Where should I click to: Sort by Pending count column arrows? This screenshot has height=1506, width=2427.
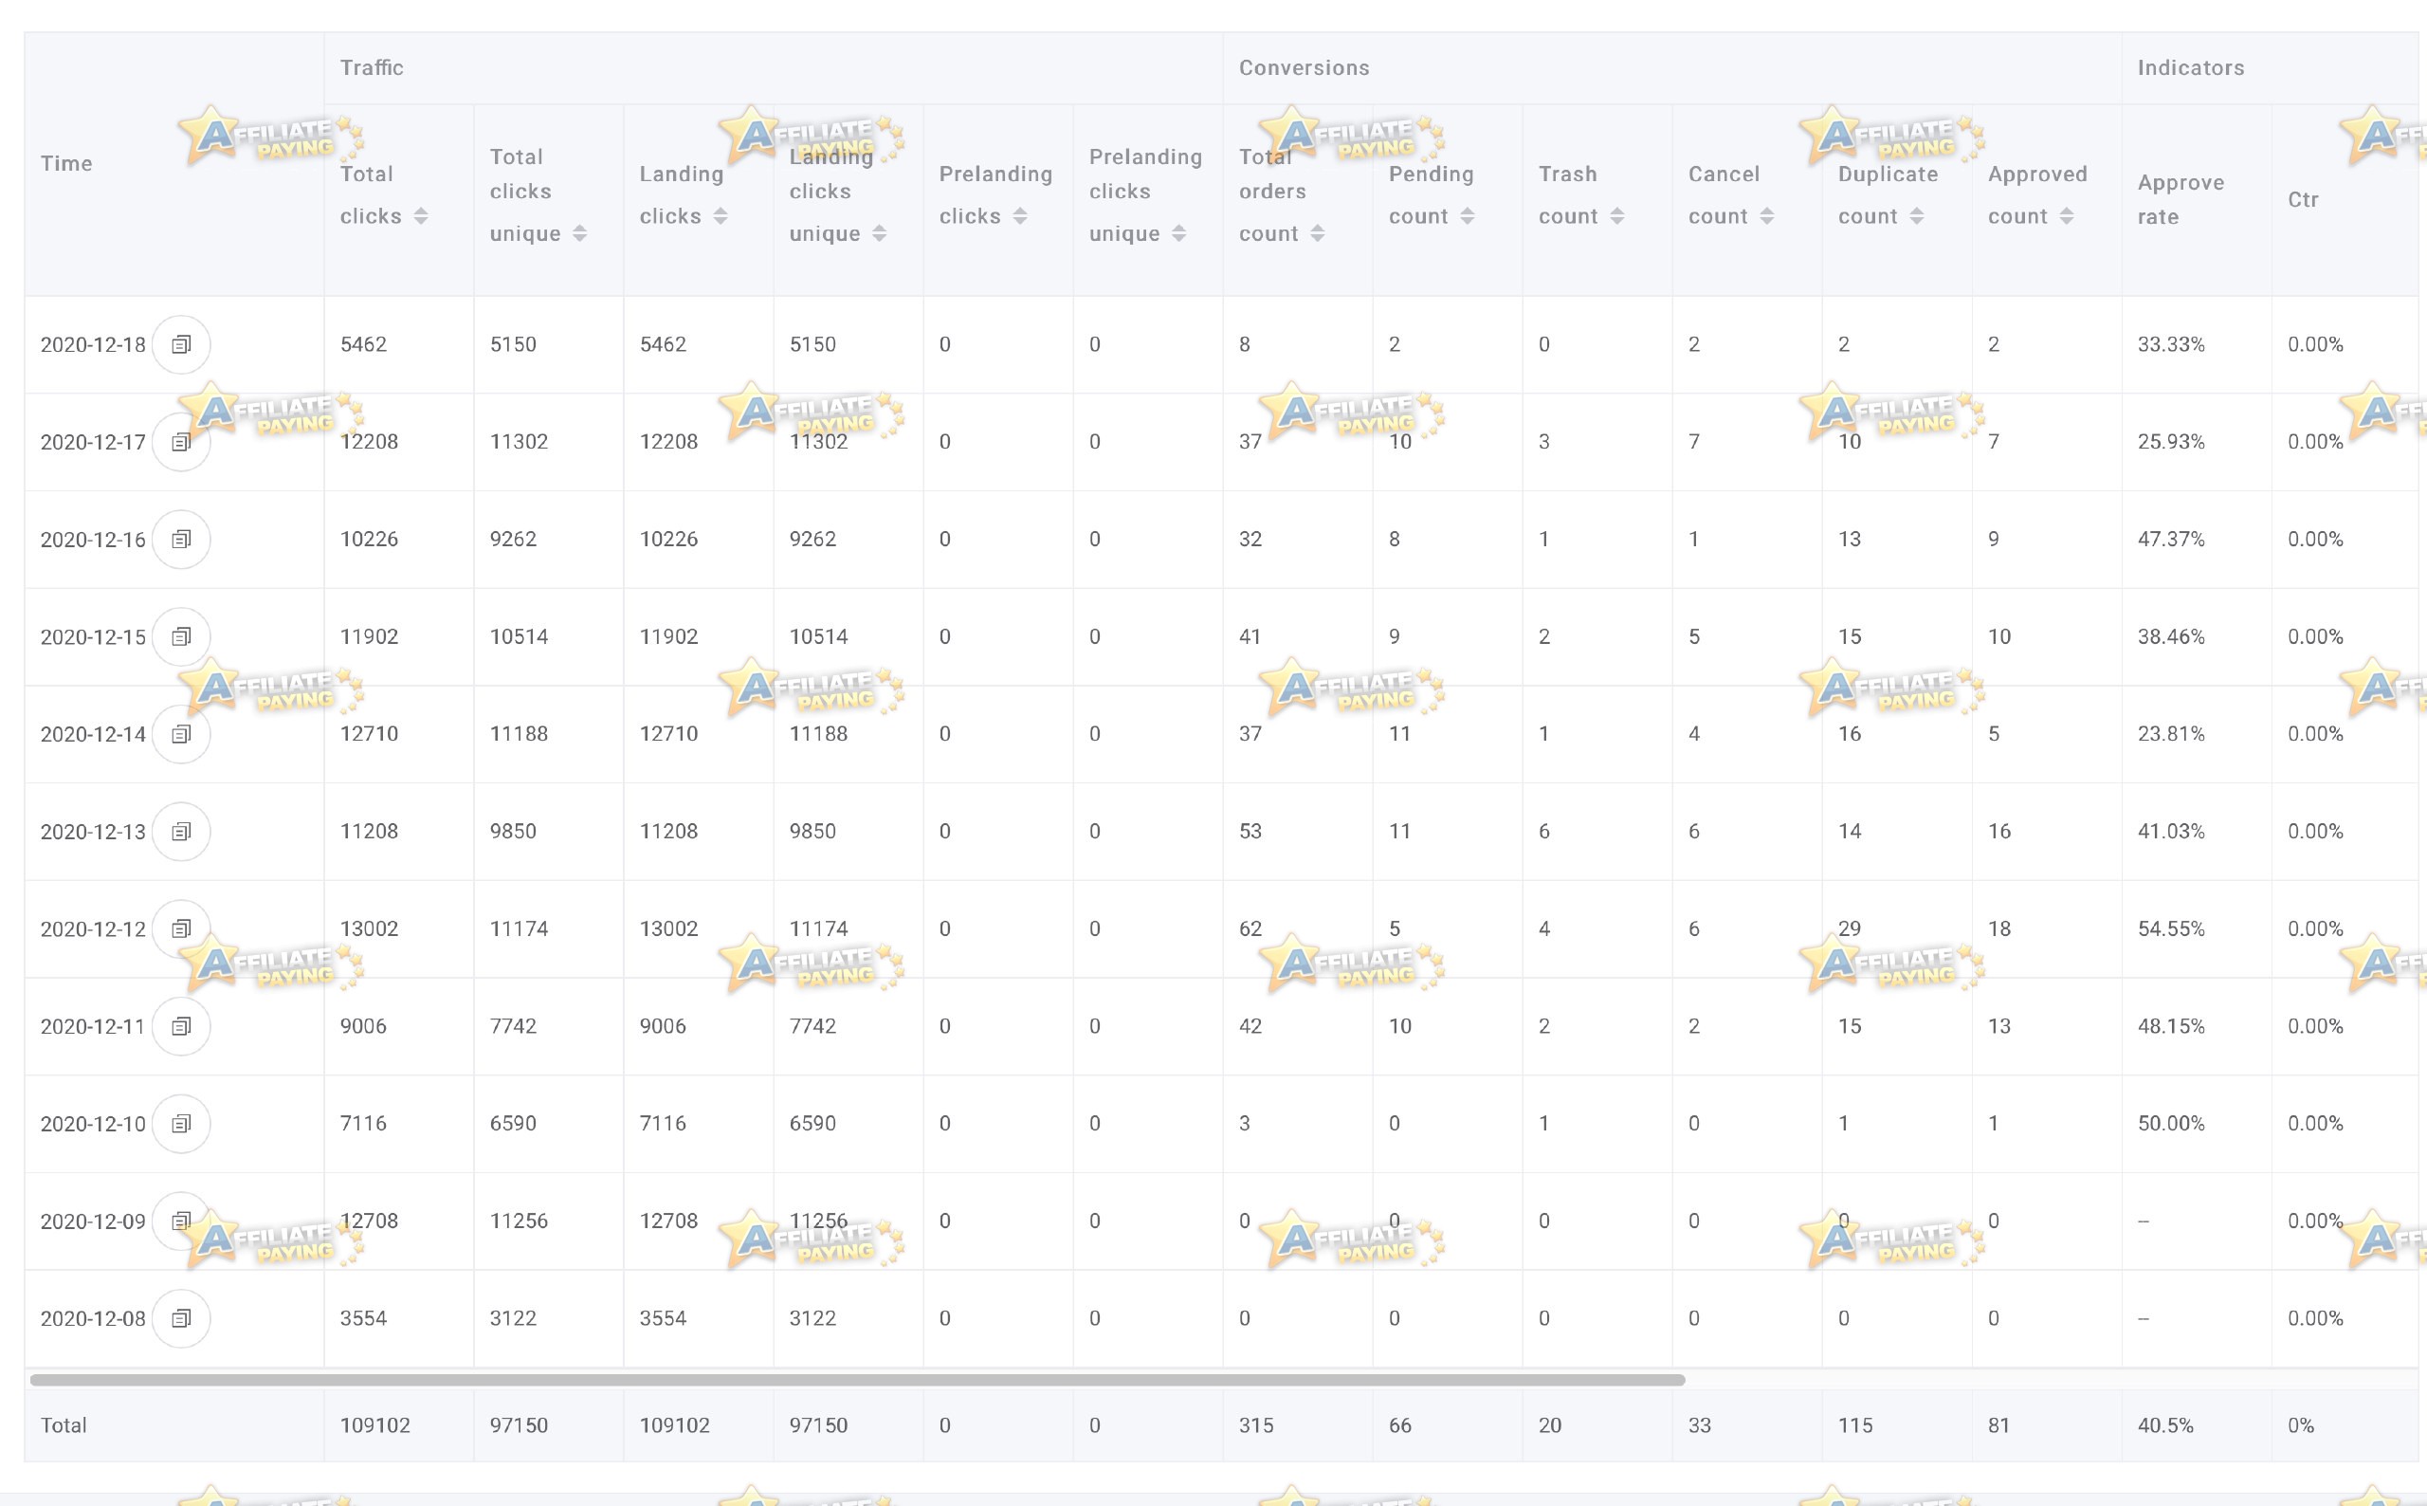click(1468, 216)
